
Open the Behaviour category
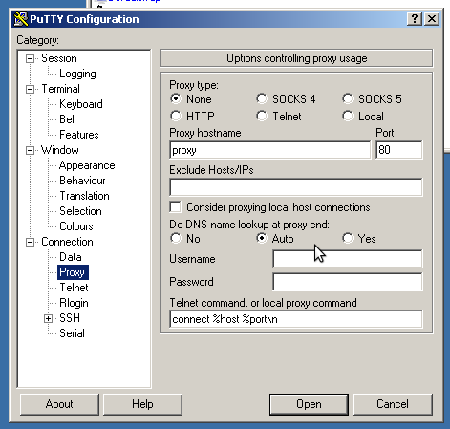(82, 181)
